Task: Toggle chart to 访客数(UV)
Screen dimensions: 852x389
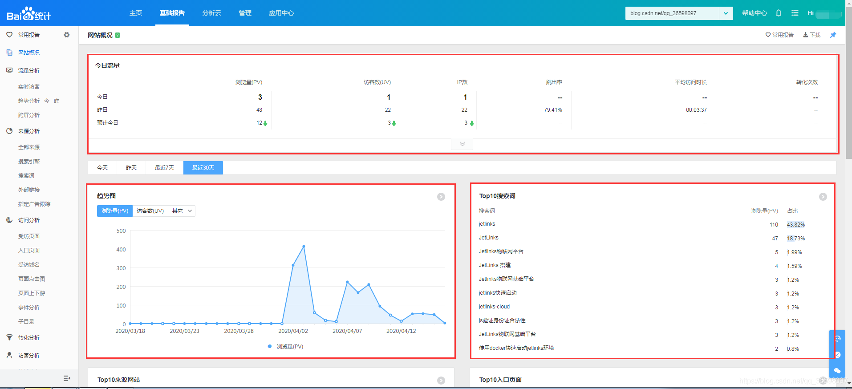Action: tap(150, 211)
